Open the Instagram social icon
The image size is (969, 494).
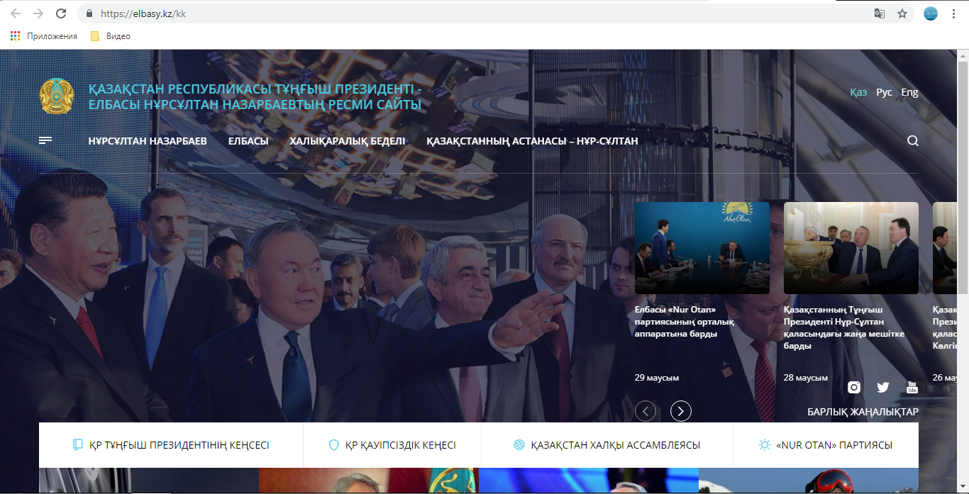(854, 387)
